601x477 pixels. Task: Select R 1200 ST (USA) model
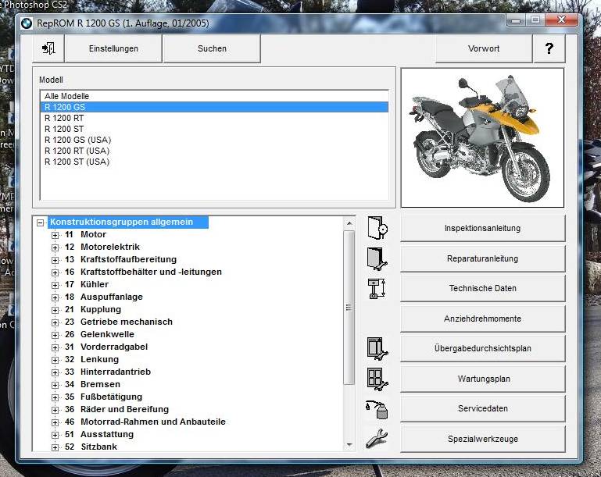77,162
